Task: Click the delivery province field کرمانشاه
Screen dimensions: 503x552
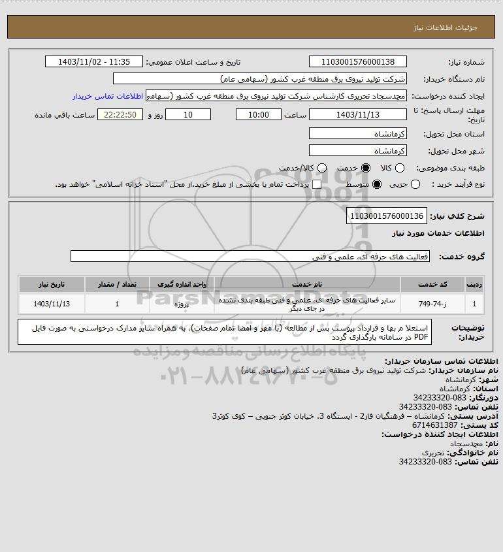Action: click(357, 134)
